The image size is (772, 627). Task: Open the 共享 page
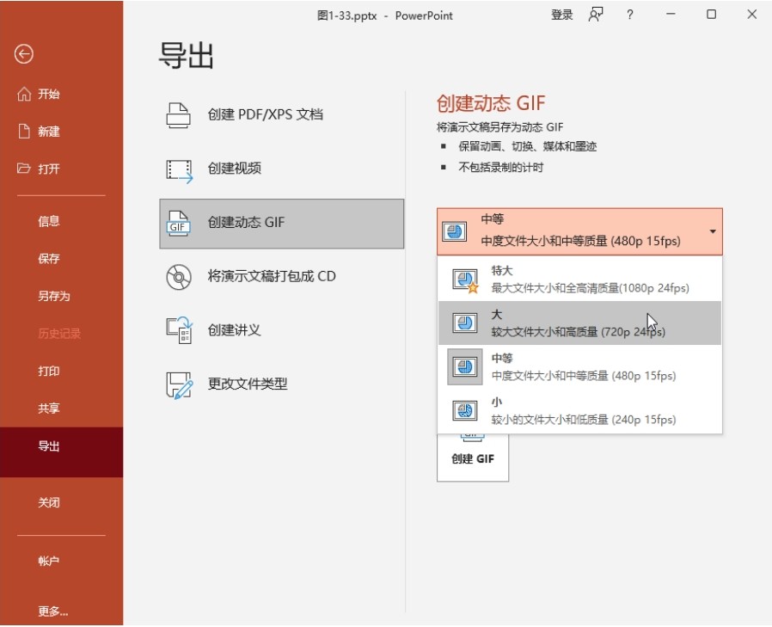(x=62, y=409)
